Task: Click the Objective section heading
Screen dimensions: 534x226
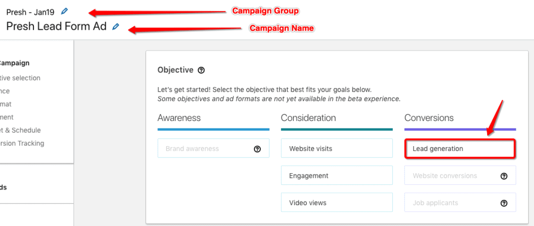Action: (175, 70)
